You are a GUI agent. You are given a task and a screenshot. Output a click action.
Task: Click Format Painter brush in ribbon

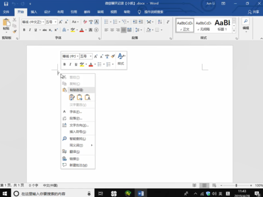tap(15, 31)
